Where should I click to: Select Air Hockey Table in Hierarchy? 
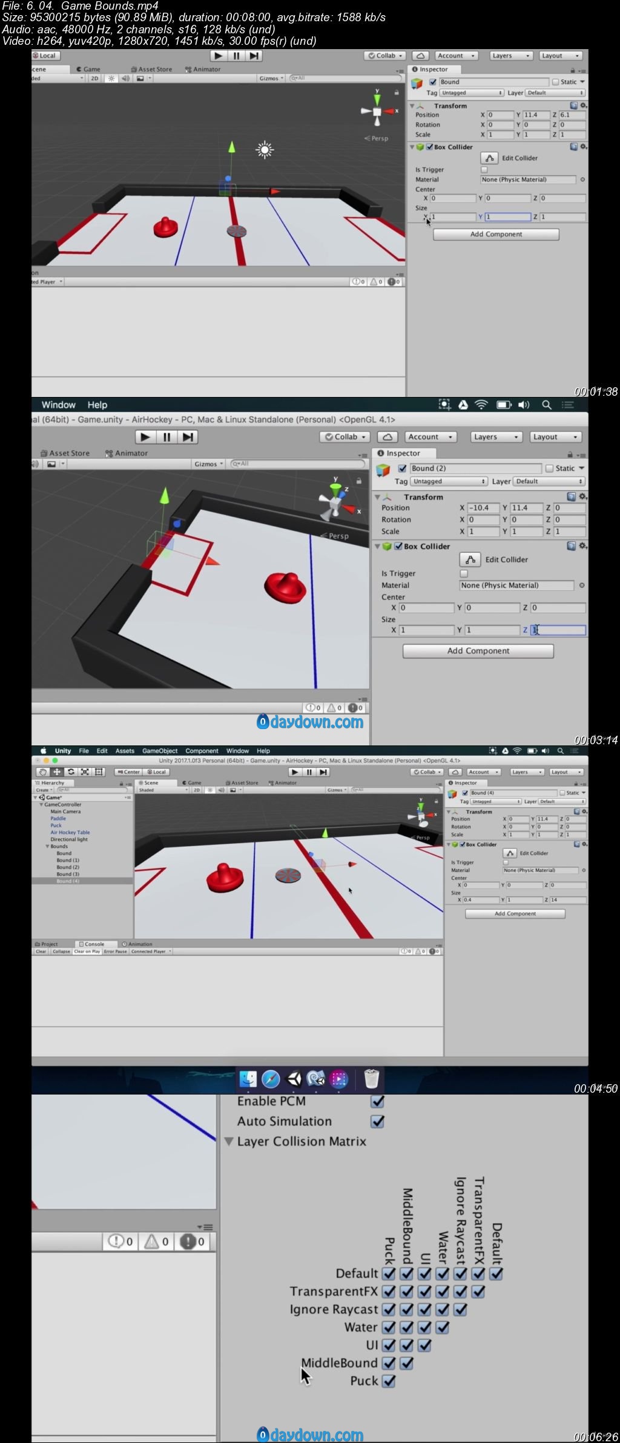(70, 833)
